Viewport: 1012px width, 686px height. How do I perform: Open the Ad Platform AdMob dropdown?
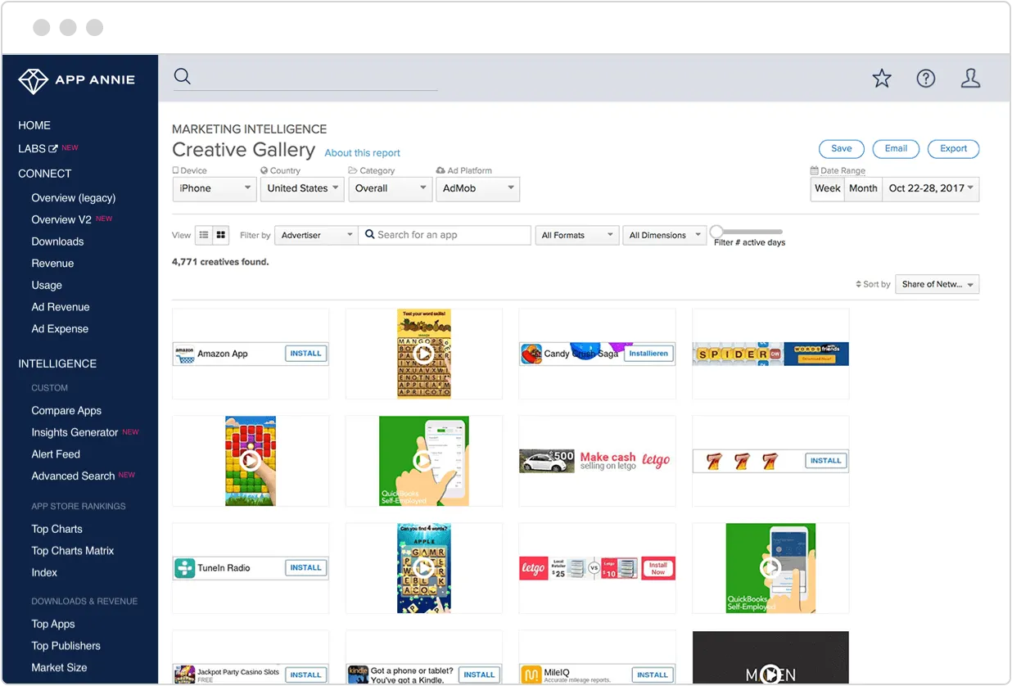(477, 189)
